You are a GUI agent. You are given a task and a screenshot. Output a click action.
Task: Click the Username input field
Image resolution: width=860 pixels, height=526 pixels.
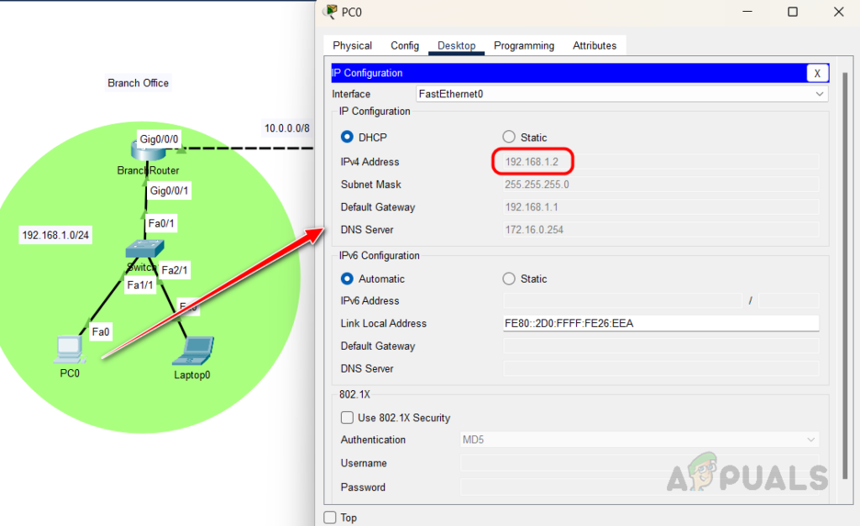click(638, 462)
